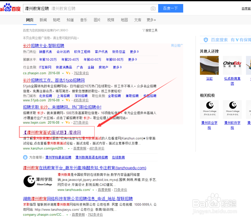Click the V3 badge next to cs.zhaopin.com
This screenshot has height=220, width=251.
[68, 73]
